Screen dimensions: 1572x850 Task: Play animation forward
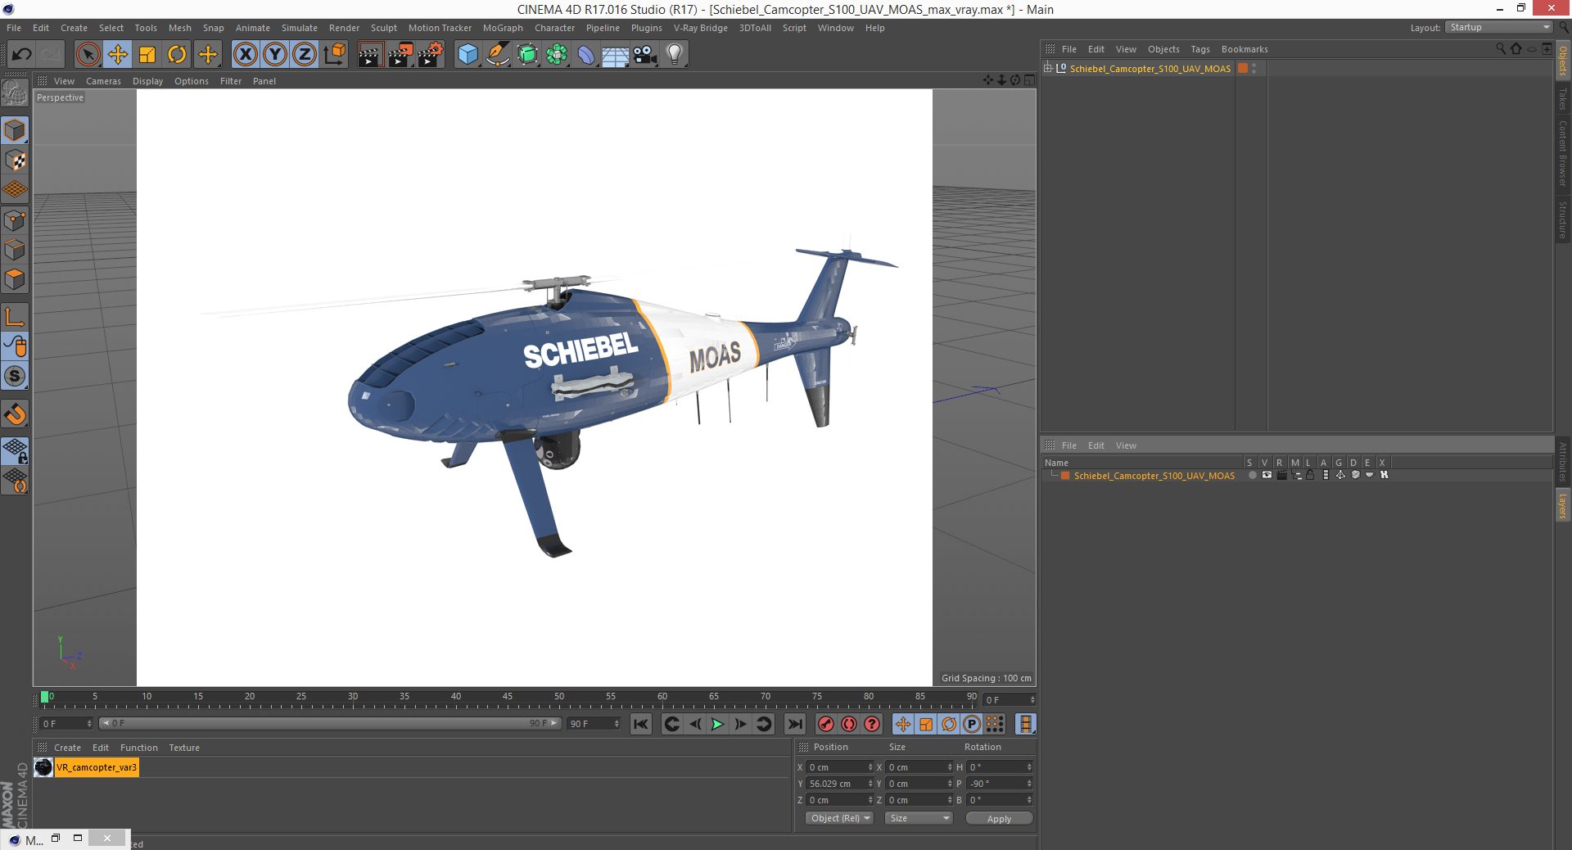click(x=717, y=724)
